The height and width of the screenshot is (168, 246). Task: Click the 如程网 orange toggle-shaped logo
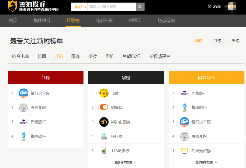104,107
